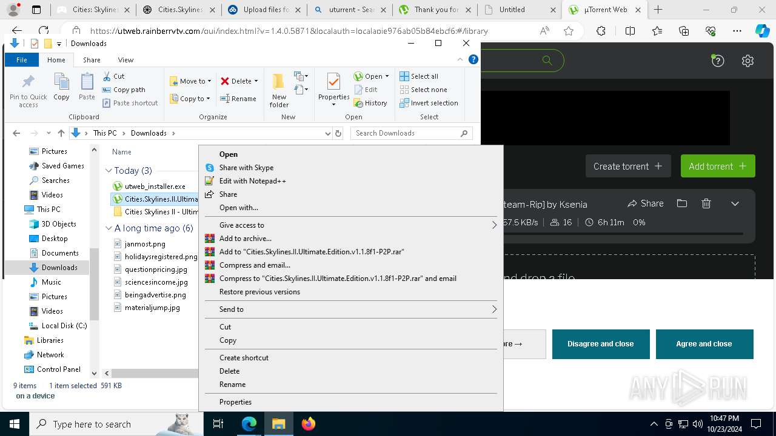Open the File ribbon tab
The height and width of the screenshot is (436, 776).
pyautogui.click(x=22, y=60)
